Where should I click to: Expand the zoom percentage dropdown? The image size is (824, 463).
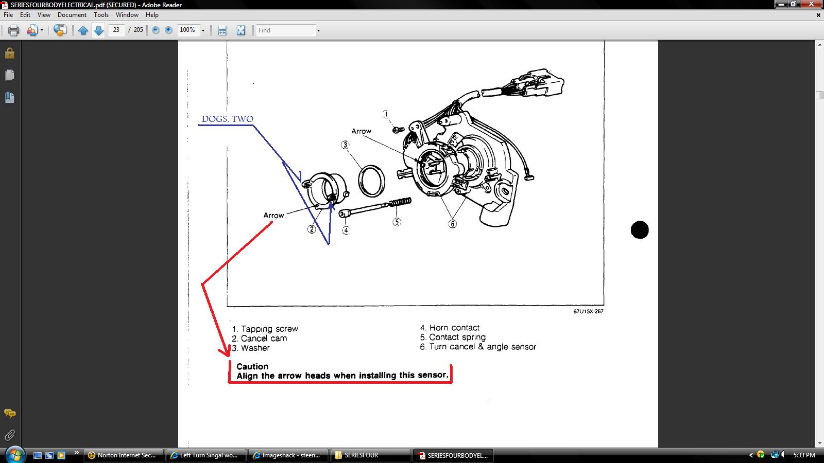pos(203,30)
